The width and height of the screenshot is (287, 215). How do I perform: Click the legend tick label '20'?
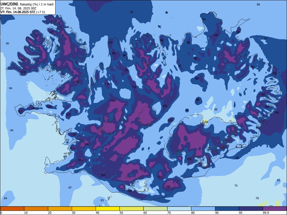coord(50,213)
